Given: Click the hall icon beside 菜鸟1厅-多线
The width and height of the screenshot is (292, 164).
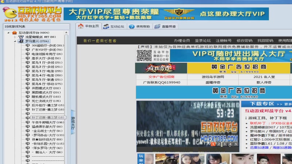Looking at the screenshot, I should pyautogui.click(x=28, y=62).
